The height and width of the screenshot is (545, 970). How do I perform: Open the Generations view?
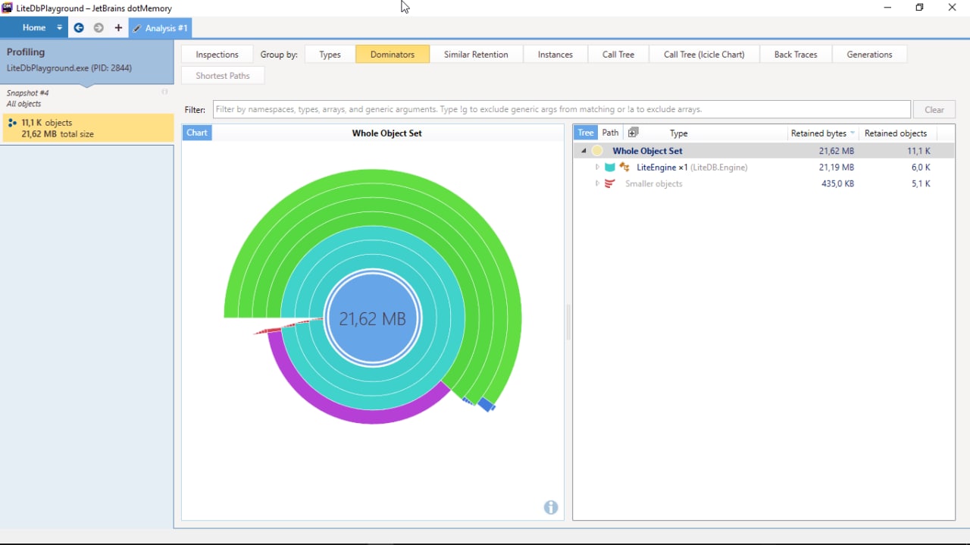[869, 55]
